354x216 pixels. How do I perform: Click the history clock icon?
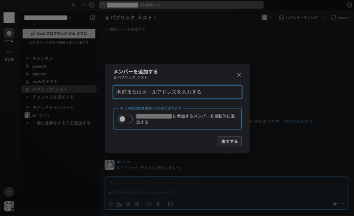coord(92,5)
